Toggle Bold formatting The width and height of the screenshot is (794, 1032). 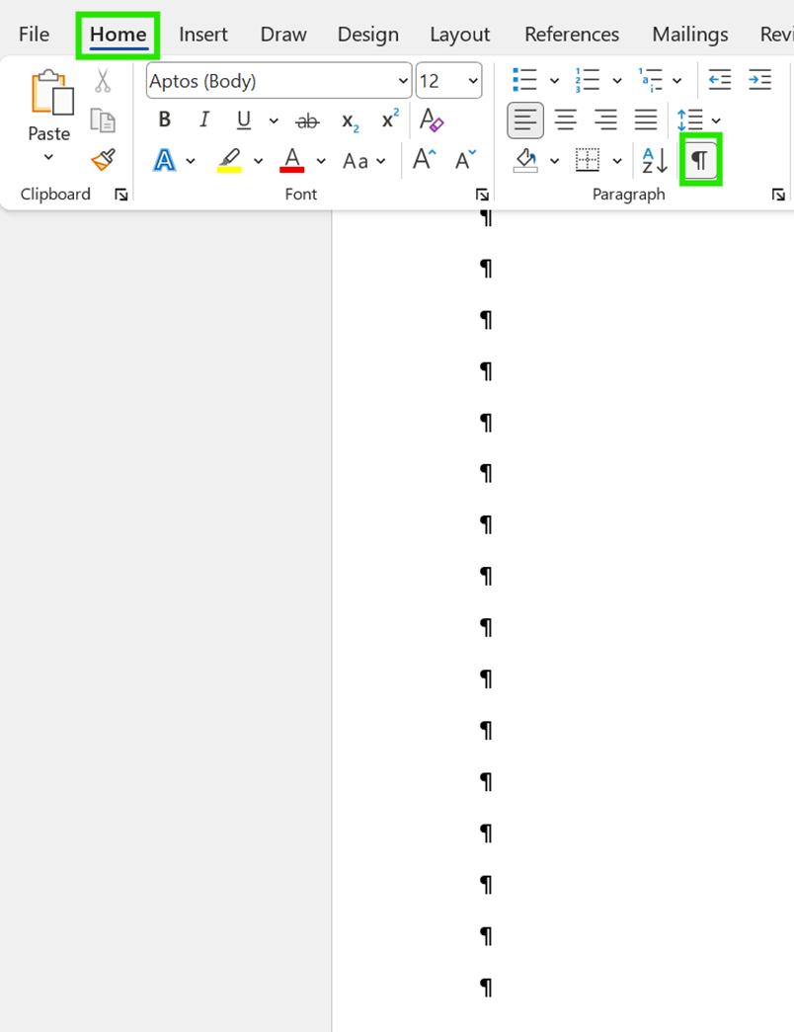click(x=165, y=119)
